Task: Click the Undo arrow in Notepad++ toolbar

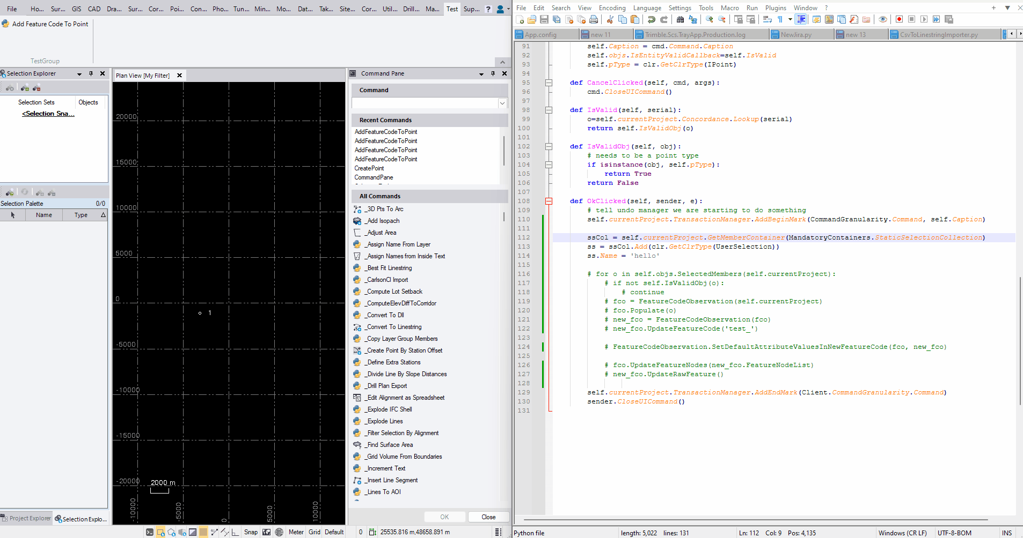Action: (652, 19)
